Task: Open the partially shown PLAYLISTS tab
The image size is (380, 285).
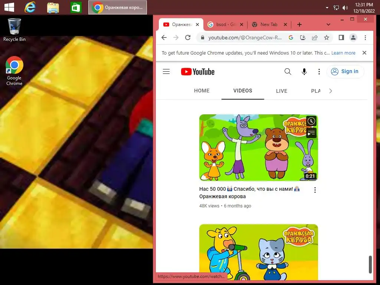Action: [316, 91]
